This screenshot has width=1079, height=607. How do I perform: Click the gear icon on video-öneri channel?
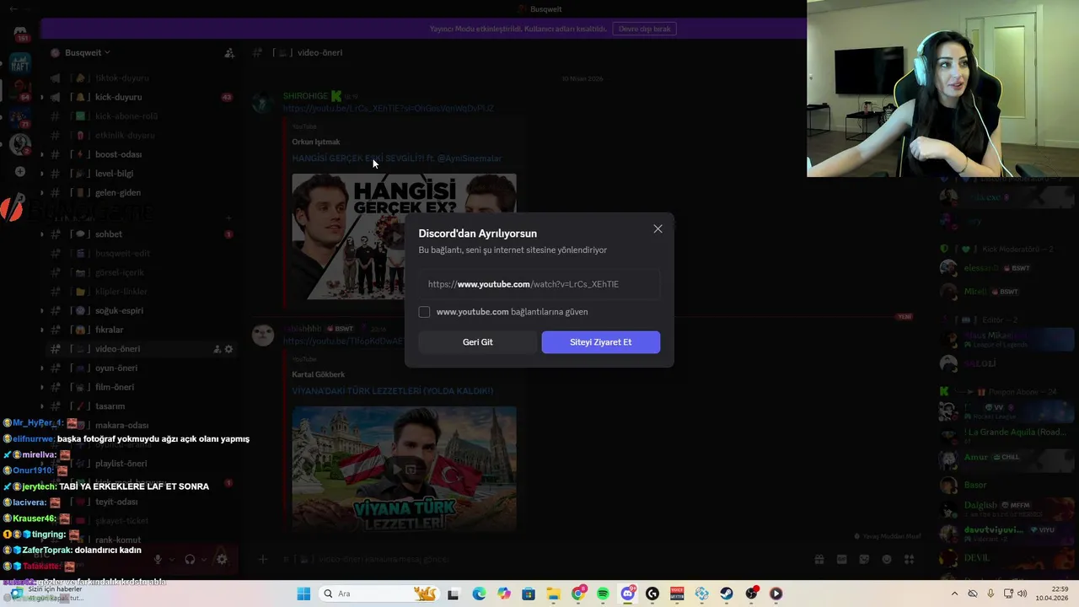pyautogui.click(x=228, y=349)
